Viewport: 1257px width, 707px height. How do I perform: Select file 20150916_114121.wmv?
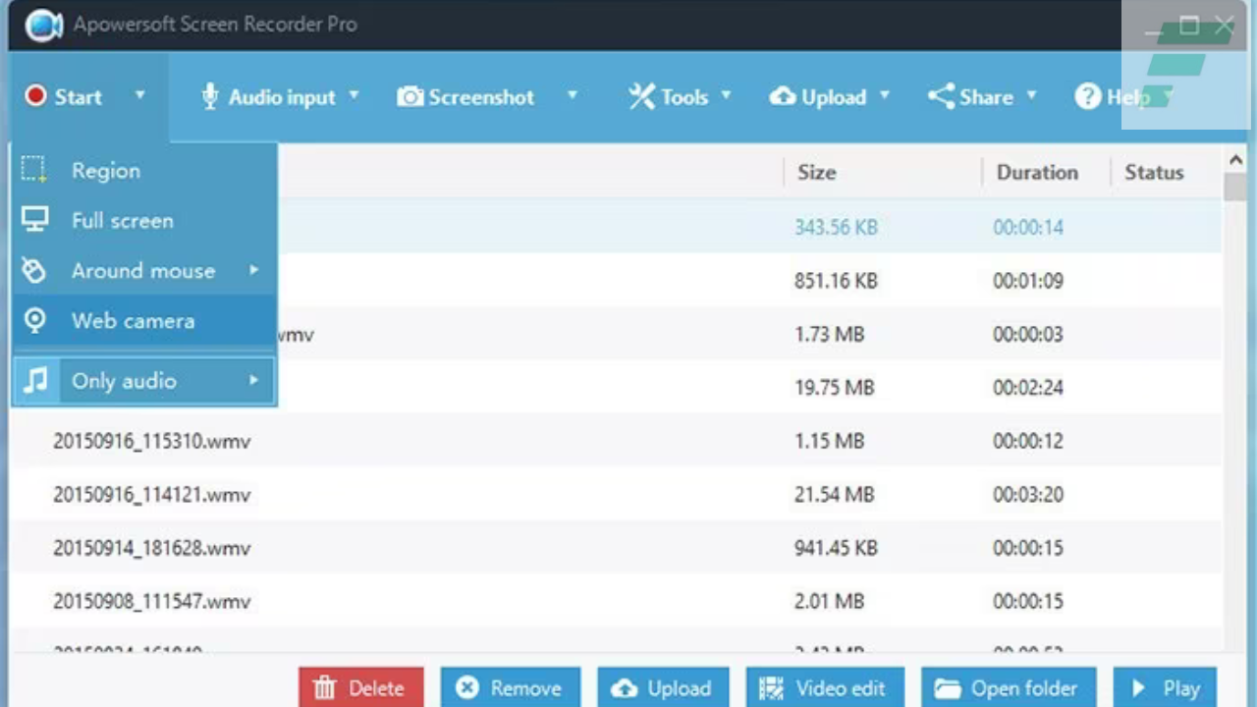[152, 494]
